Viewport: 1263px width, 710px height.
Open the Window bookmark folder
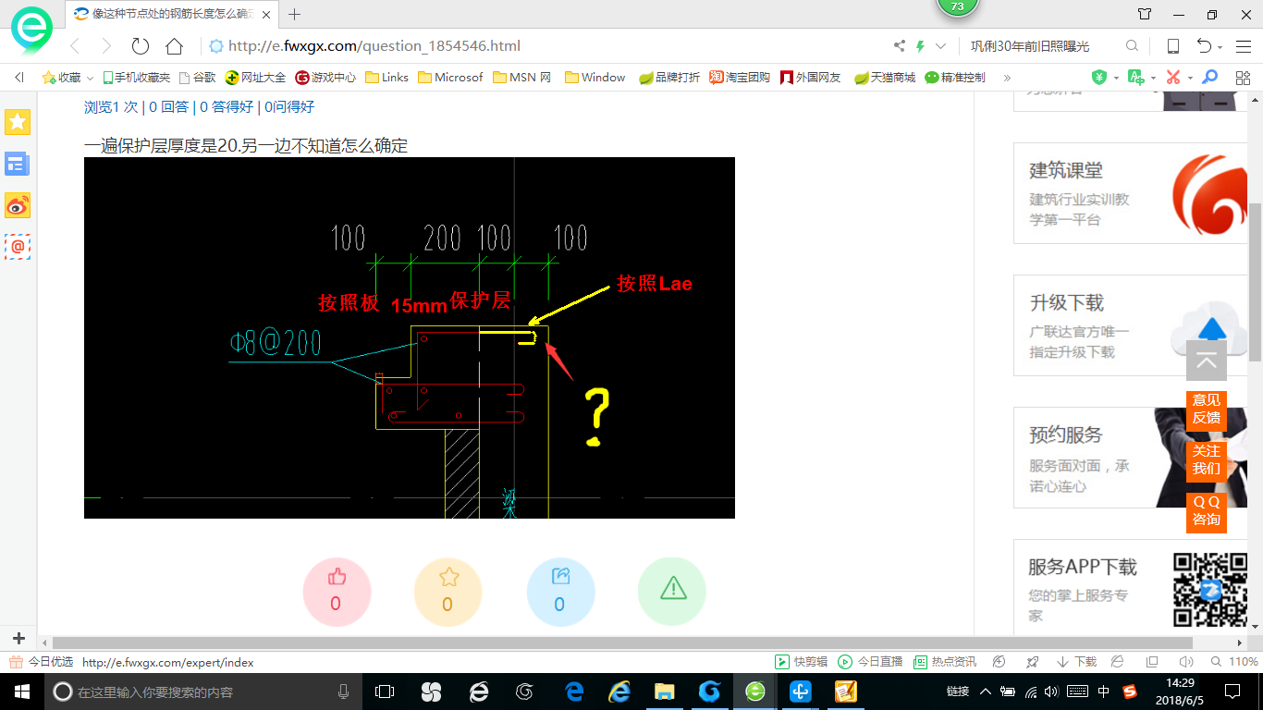coord(595,78)
